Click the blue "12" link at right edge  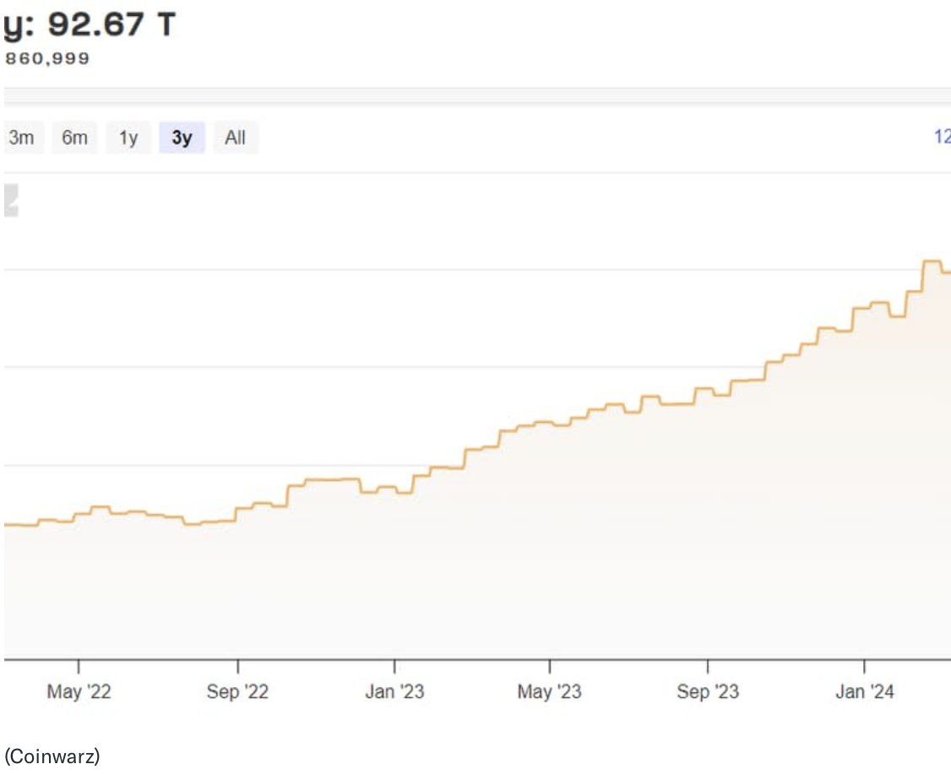tap(942, 137)
